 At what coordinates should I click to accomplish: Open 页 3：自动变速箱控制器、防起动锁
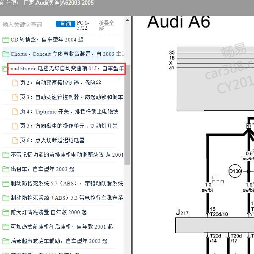[72, 97]
